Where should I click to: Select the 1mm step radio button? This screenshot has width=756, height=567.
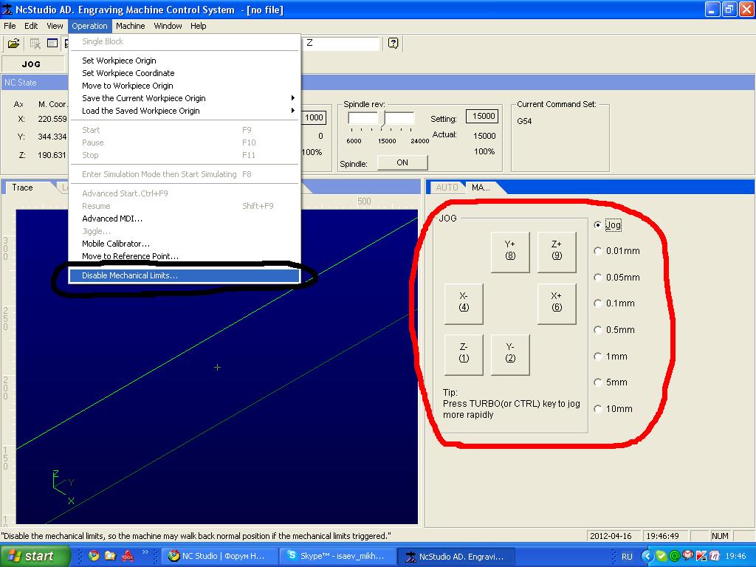[598, 357]
